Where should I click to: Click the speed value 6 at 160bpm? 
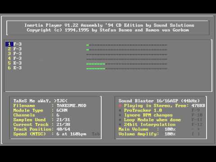pos(72,134)
